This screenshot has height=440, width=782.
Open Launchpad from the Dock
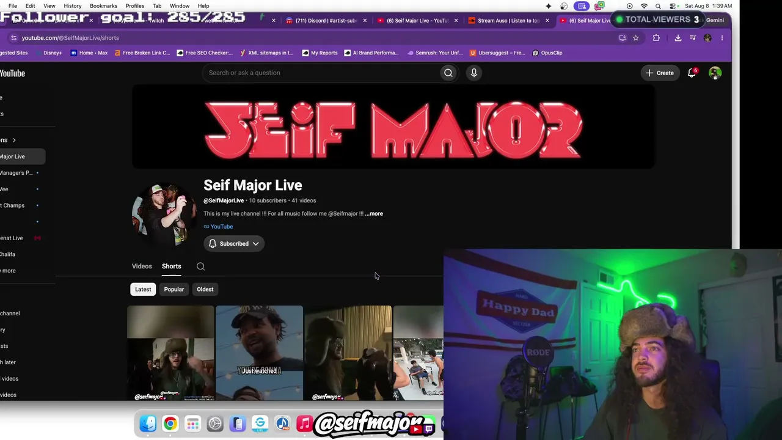[192, 424]
